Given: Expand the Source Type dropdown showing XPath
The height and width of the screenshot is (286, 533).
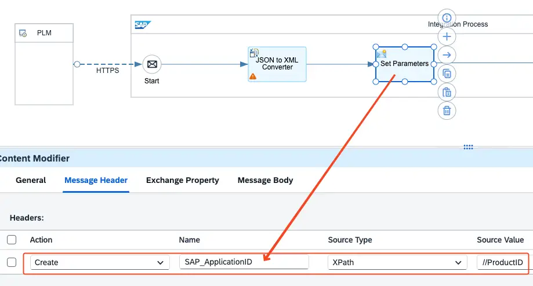Looking at the screenshot, I should click(x=397, y=262).
